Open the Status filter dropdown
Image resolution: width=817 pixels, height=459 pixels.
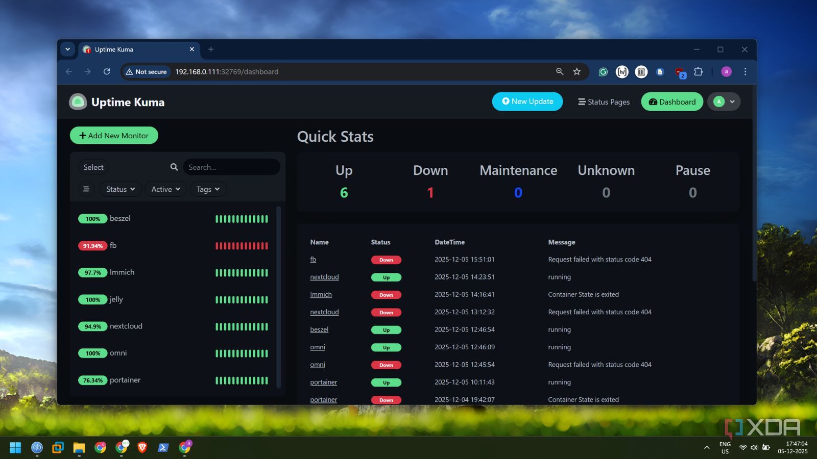[119, 189]
